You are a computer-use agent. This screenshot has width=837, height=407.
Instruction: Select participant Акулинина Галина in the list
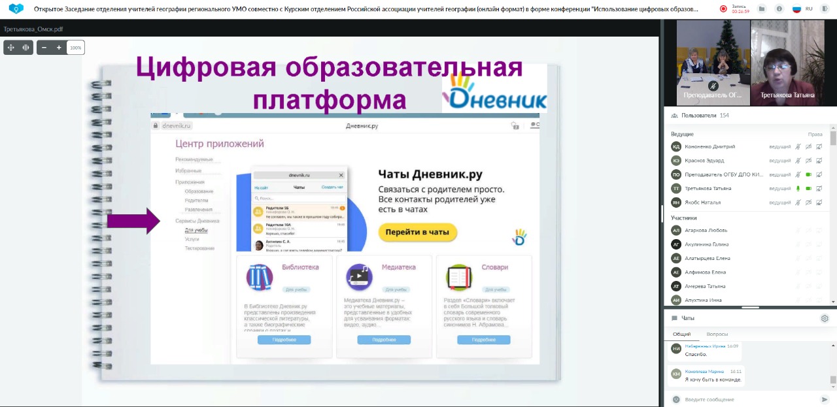(747, 244)
